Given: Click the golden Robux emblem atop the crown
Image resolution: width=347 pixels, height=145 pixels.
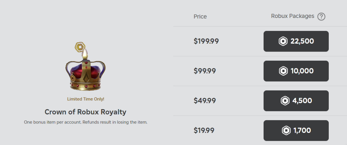Looking at the screenshot, I should (80, 47).
